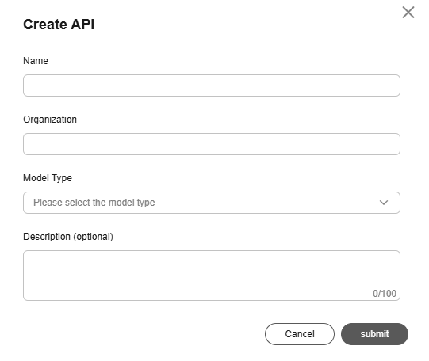Click the Name field label

[x=36, y=61]
